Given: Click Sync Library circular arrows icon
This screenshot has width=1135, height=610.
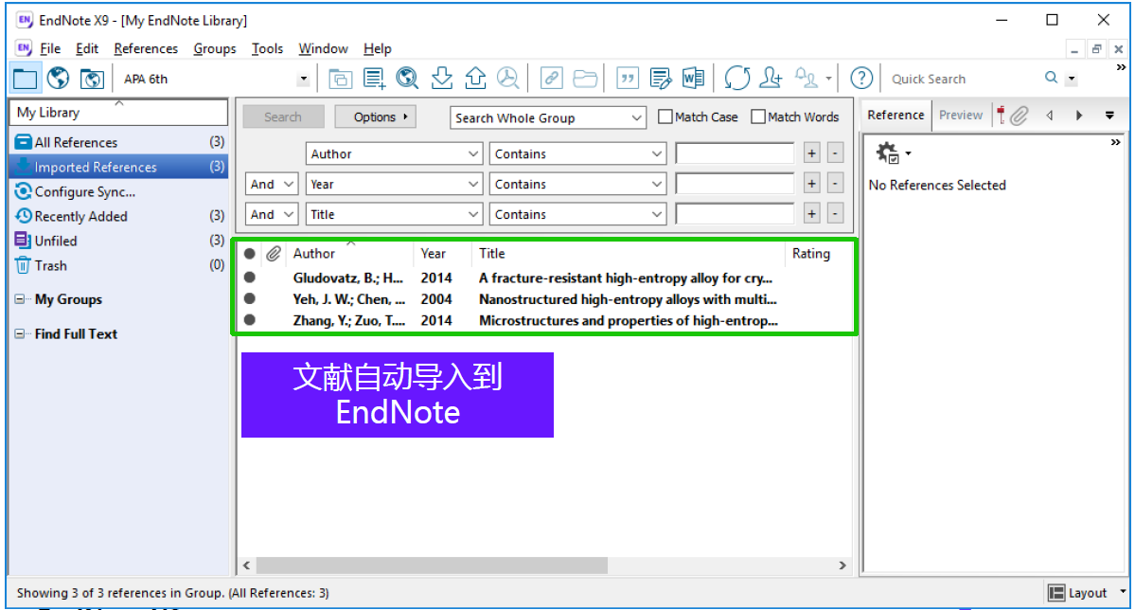Looking at the screenshot, I should pyautogui.click(x=736, y=79).
